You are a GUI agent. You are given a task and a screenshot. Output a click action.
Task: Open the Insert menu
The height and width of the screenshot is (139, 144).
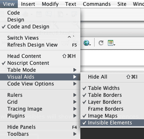coord(28,4)
